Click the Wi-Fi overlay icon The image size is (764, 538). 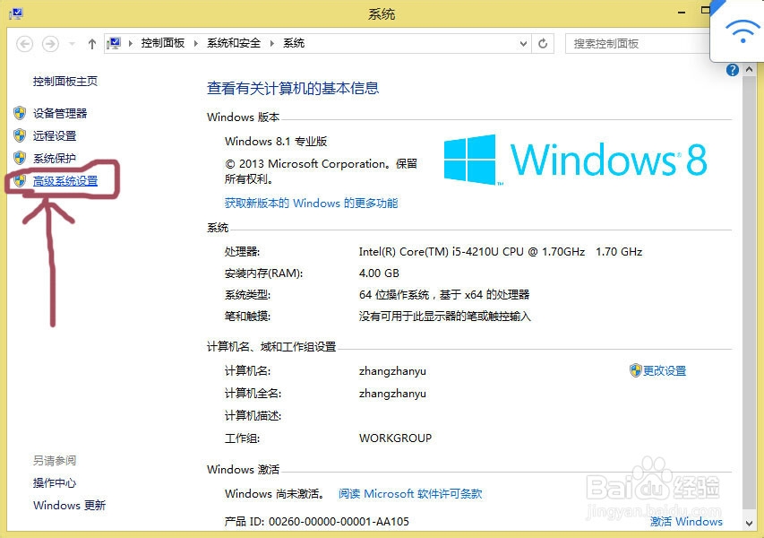pos(743,31)
